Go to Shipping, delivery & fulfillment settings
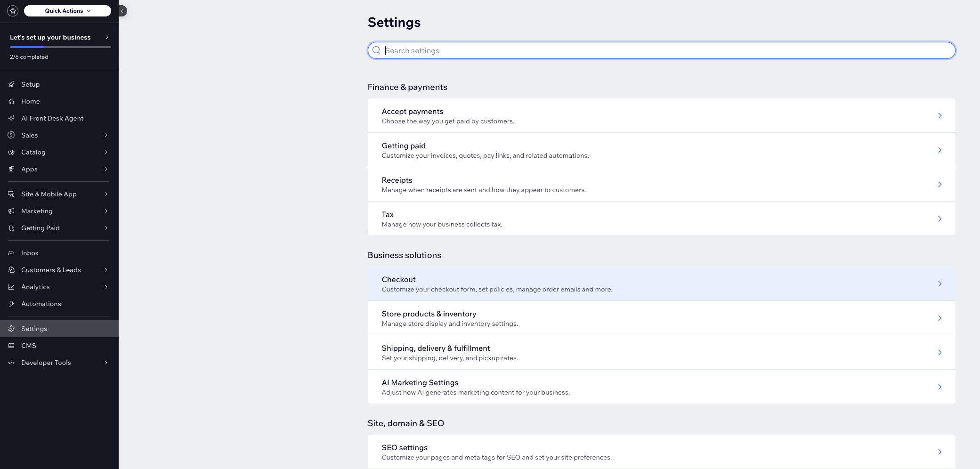 661,353
